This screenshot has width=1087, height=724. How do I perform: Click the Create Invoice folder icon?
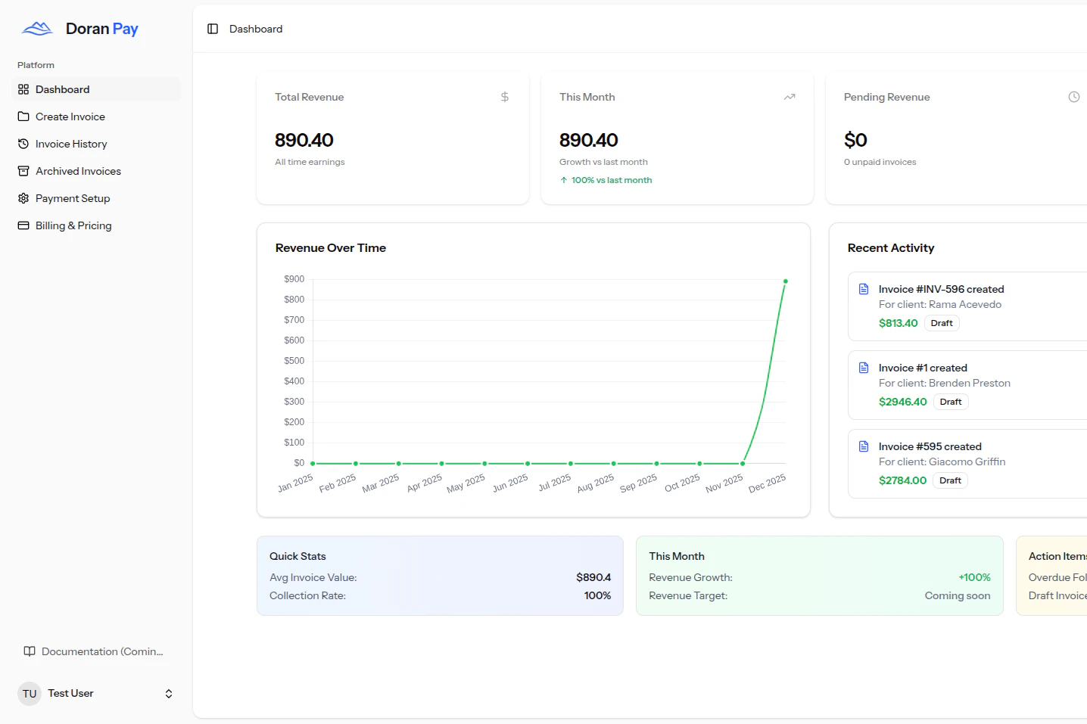[x=23, y=116]
